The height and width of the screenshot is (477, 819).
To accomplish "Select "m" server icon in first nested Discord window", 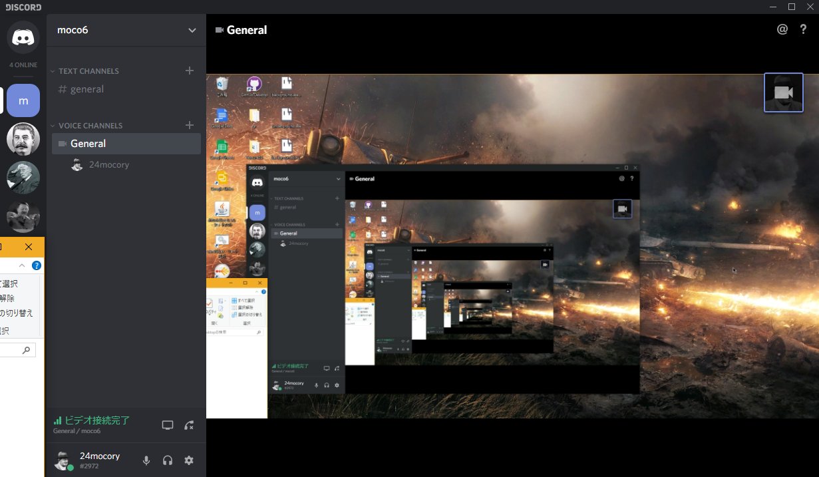I will (x=257, y=212).
